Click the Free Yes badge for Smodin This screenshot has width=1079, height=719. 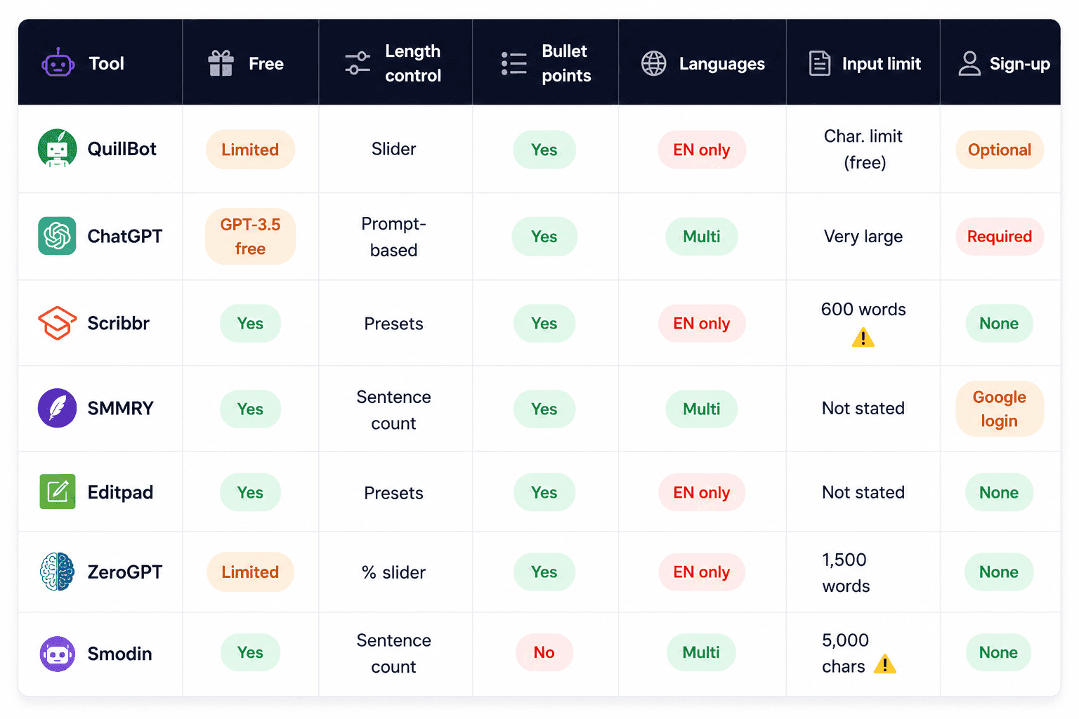250,653
